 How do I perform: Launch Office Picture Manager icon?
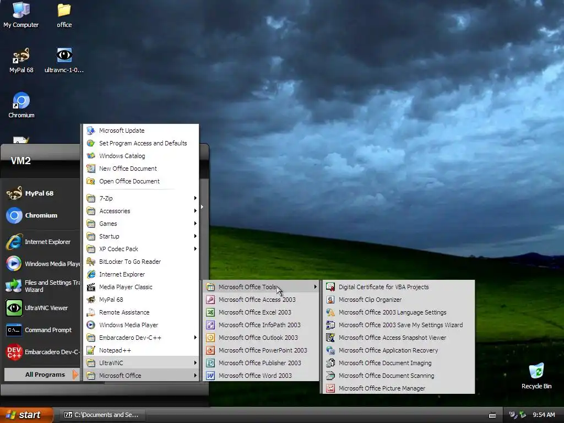(x=330, y=388)
